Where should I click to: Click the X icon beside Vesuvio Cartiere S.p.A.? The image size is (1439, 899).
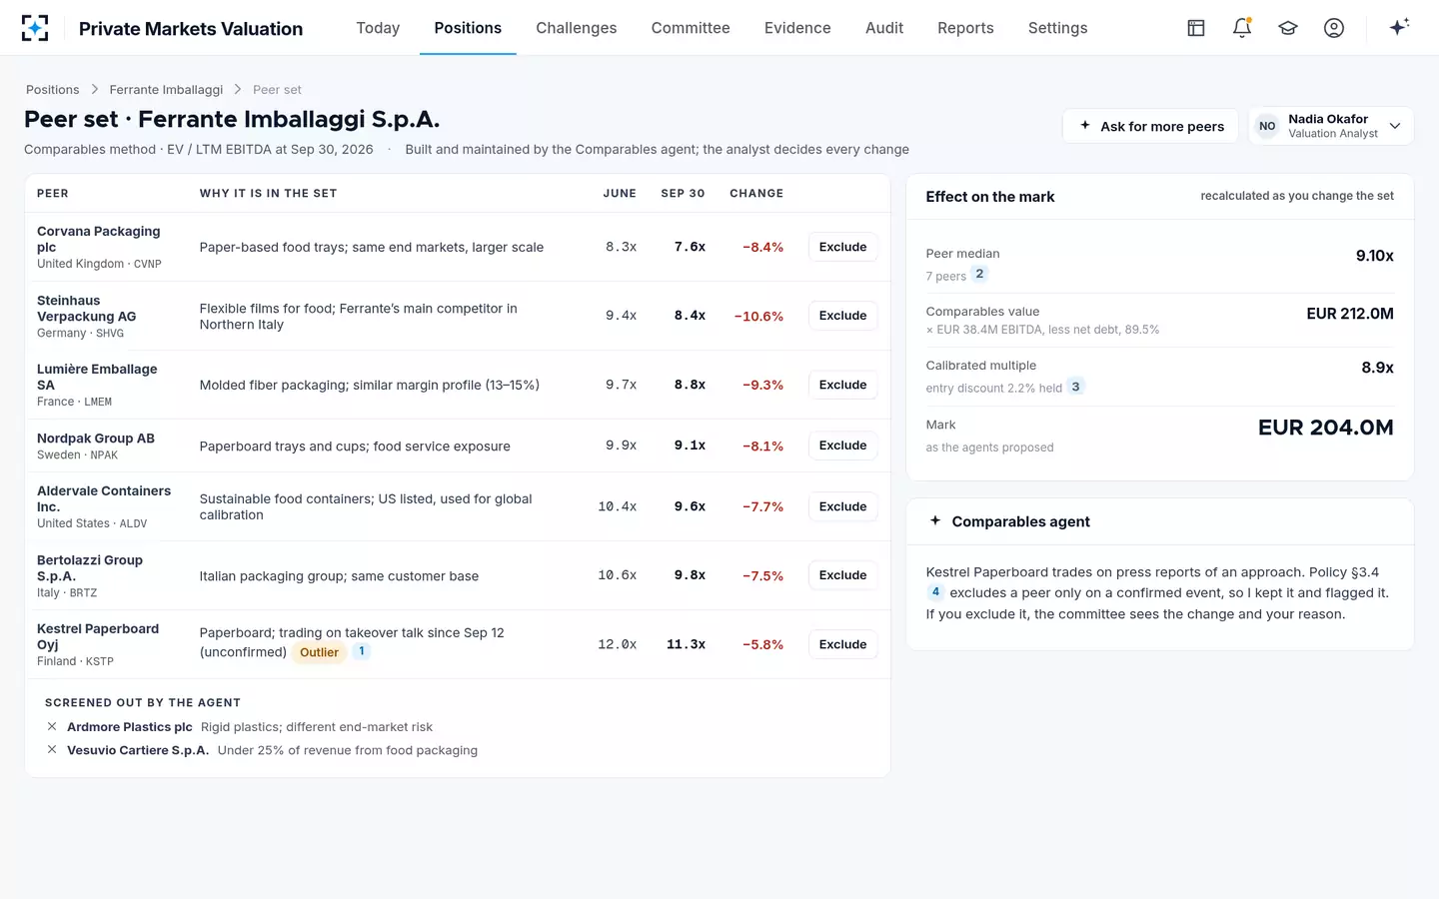pyautogui.click(x=52, y=750)
